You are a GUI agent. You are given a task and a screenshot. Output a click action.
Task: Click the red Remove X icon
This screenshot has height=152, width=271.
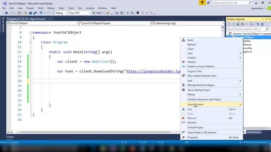point(183,118)
